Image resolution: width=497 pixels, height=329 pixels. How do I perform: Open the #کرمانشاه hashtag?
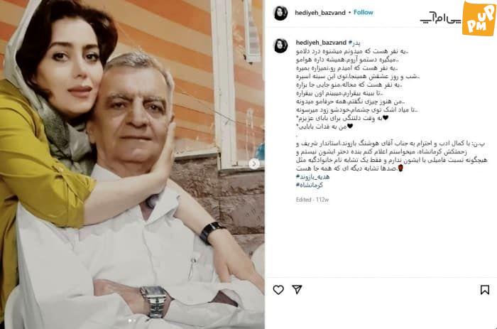(309, 185)
